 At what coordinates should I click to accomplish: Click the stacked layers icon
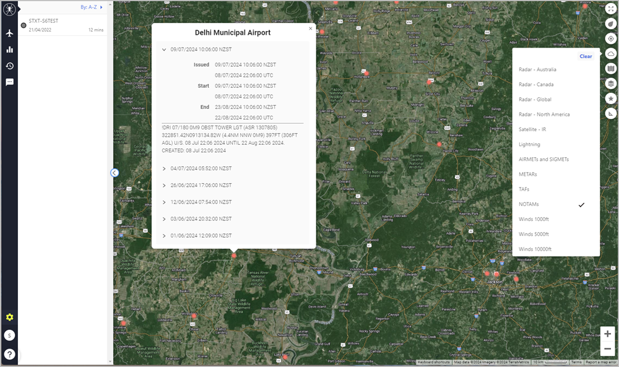[611, 84]
